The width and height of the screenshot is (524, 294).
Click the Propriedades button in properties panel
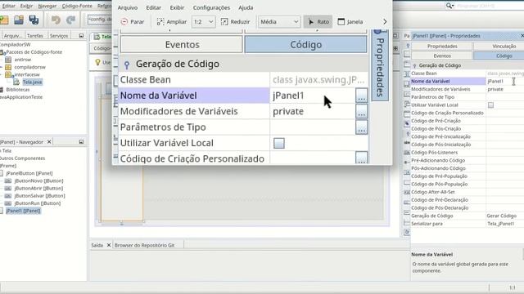click(442, 47)
